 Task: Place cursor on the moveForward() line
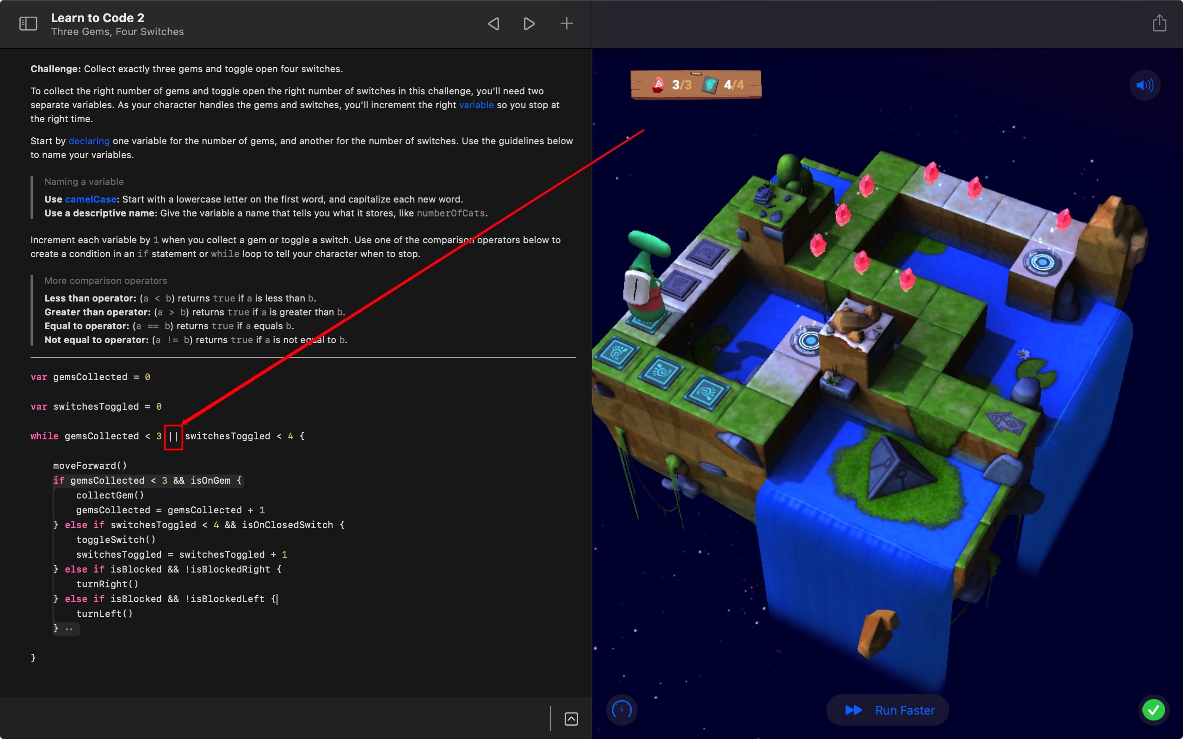[x=90, y=465]
